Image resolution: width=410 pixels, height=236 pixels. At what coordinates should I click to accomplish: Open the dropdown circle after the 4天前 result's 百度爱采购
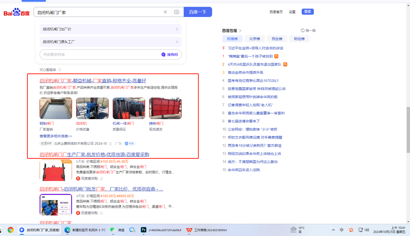[x=101, y=213]
